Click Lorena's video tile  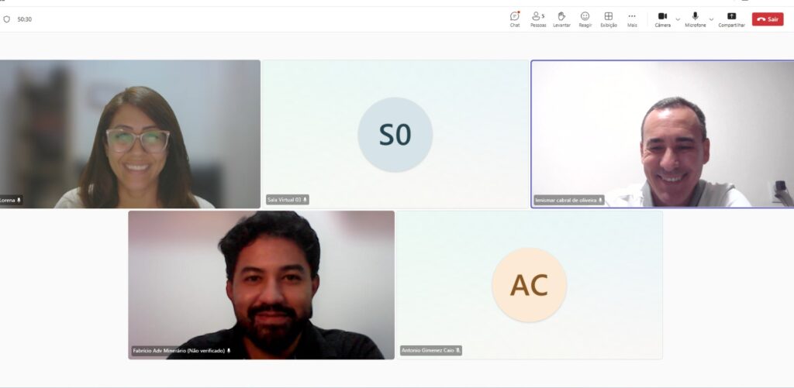coord(129,134)
